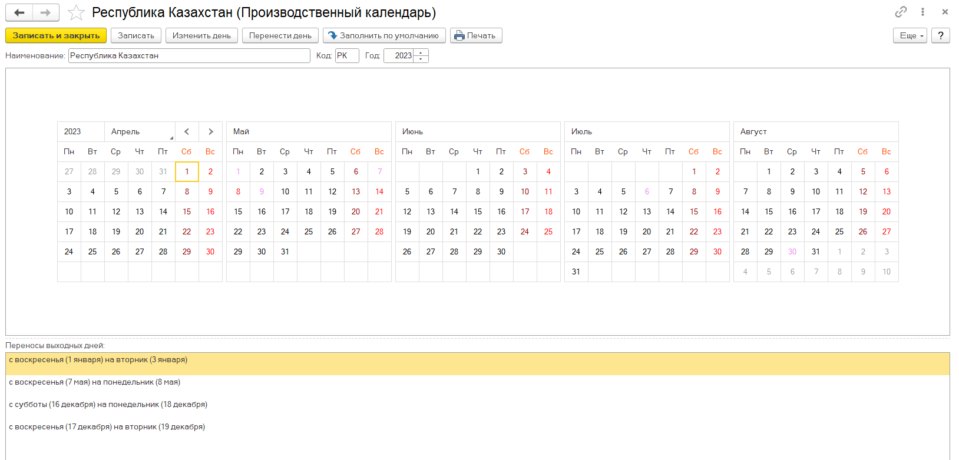This screenshot has height=460, width=959.
Task: Select transfer row from 16 декабря
Action: (x=478, y=408)
